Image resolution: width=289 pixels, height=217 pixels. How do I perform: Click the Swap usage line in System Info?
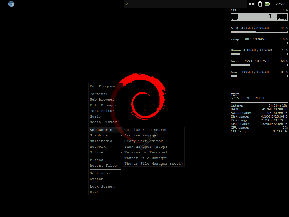(x=259, y=113)
